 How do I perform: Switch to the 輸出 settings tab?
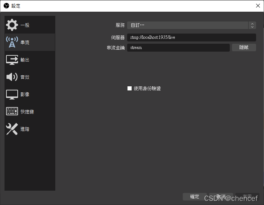pyautogui.click(x=30, y=60)
